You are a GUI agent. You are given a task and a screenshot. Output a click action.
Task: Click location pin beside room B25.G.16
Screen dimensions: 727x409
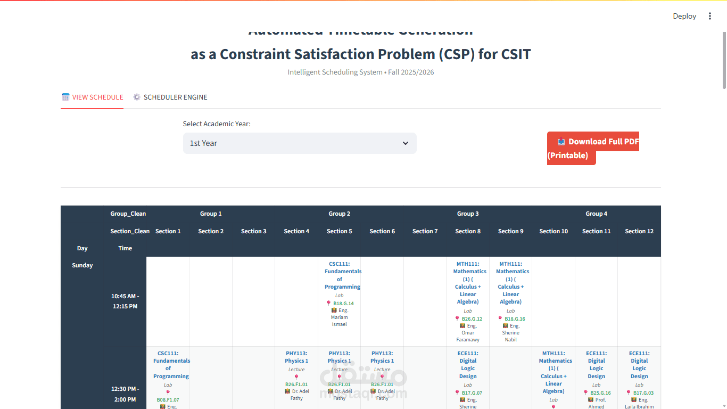click(586, 392)
